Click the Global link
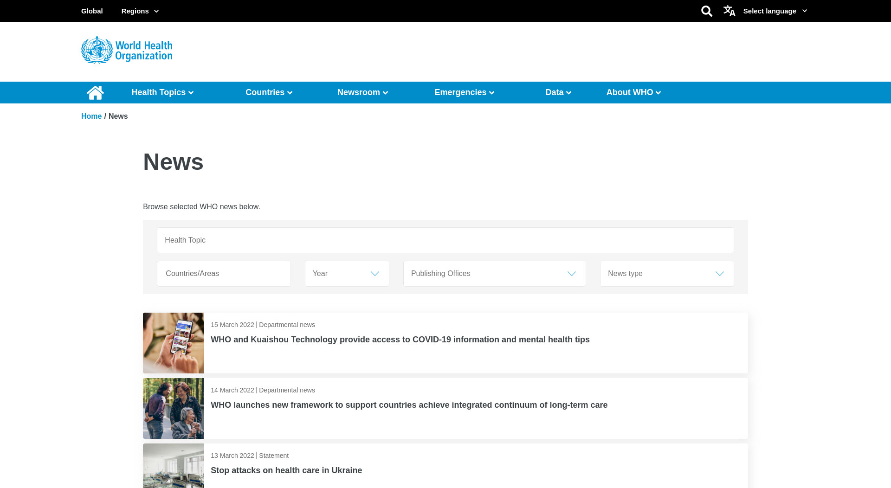Screen dimensions: 891x488 pyautogui.click(x=92, y=11)
